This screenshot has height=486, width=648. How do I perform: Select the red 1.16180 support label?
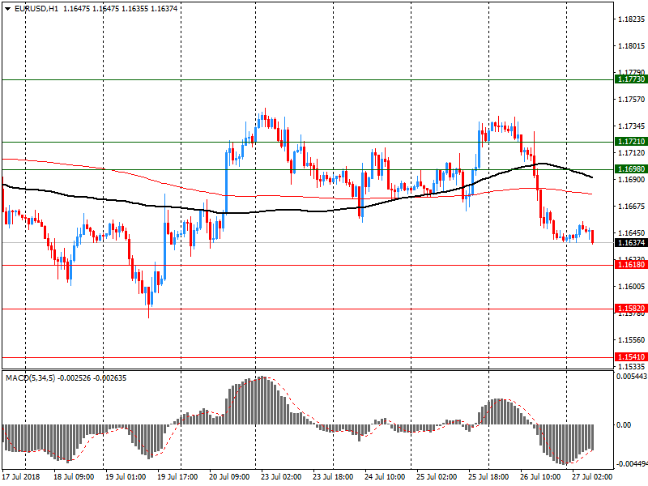point(631,265)
